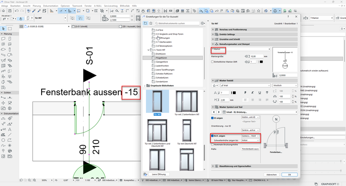Open the Westlich script dropdown
Image resolution: width=346 pixels, height=186 pixels.
coord(285,85)
